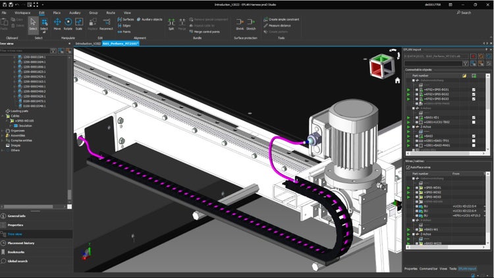Expand the Assemblies tree node
Image resolution: width=494 pixels, height=278 pixels.
tap(3, 135)
